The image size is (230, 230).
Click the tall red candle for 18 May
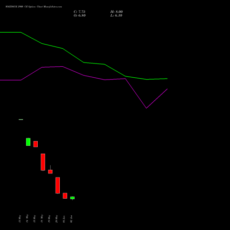coord(43,162)
